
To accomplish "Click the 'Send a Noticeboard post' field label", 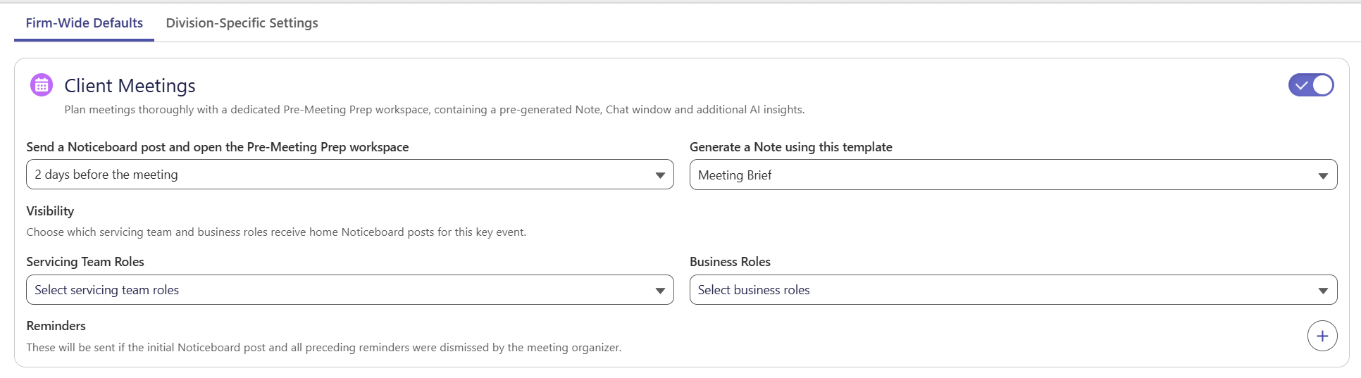I will click(x=218, y=147).
